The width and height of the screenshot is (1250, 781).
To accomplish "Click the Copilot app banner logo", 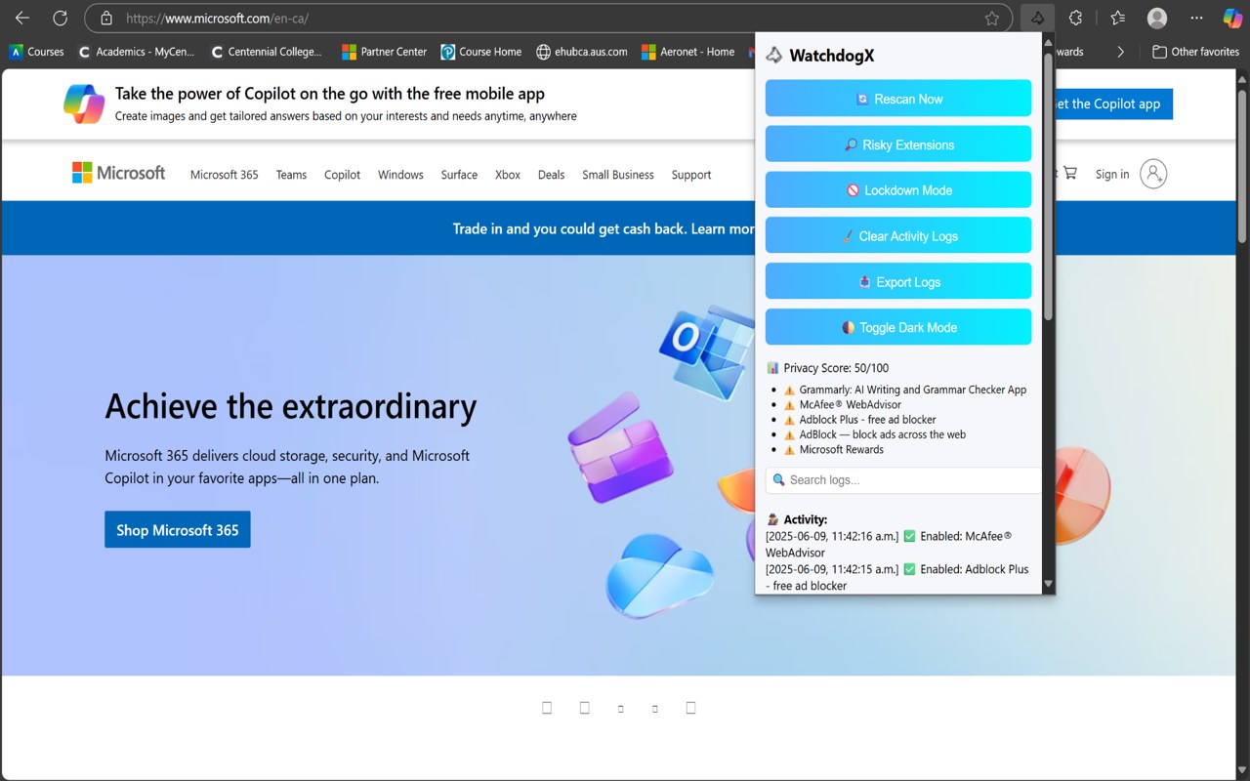I will pyautogui.click(x=84, y=103).
